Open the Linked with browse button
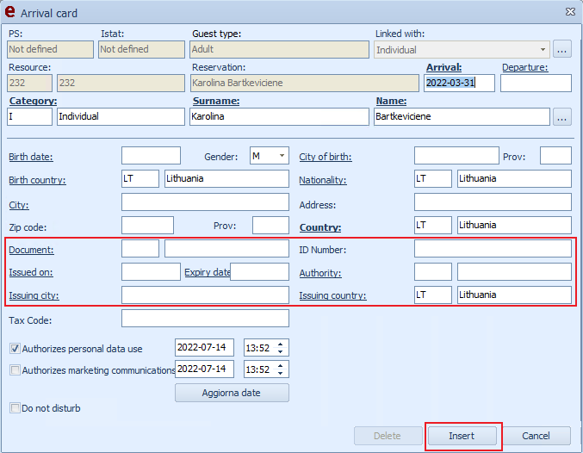Viewport: 583px width, 453px height. coord(561,49)
